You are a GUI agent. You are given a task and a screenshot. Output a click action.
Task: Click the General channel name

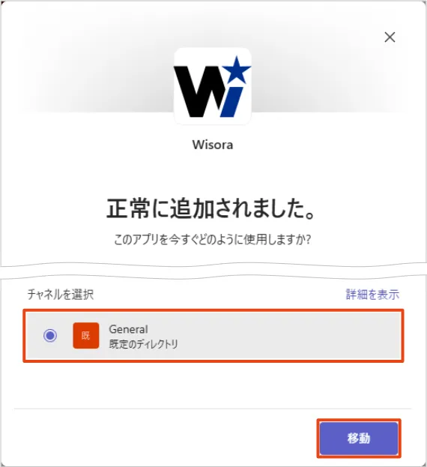click(128, 329)
